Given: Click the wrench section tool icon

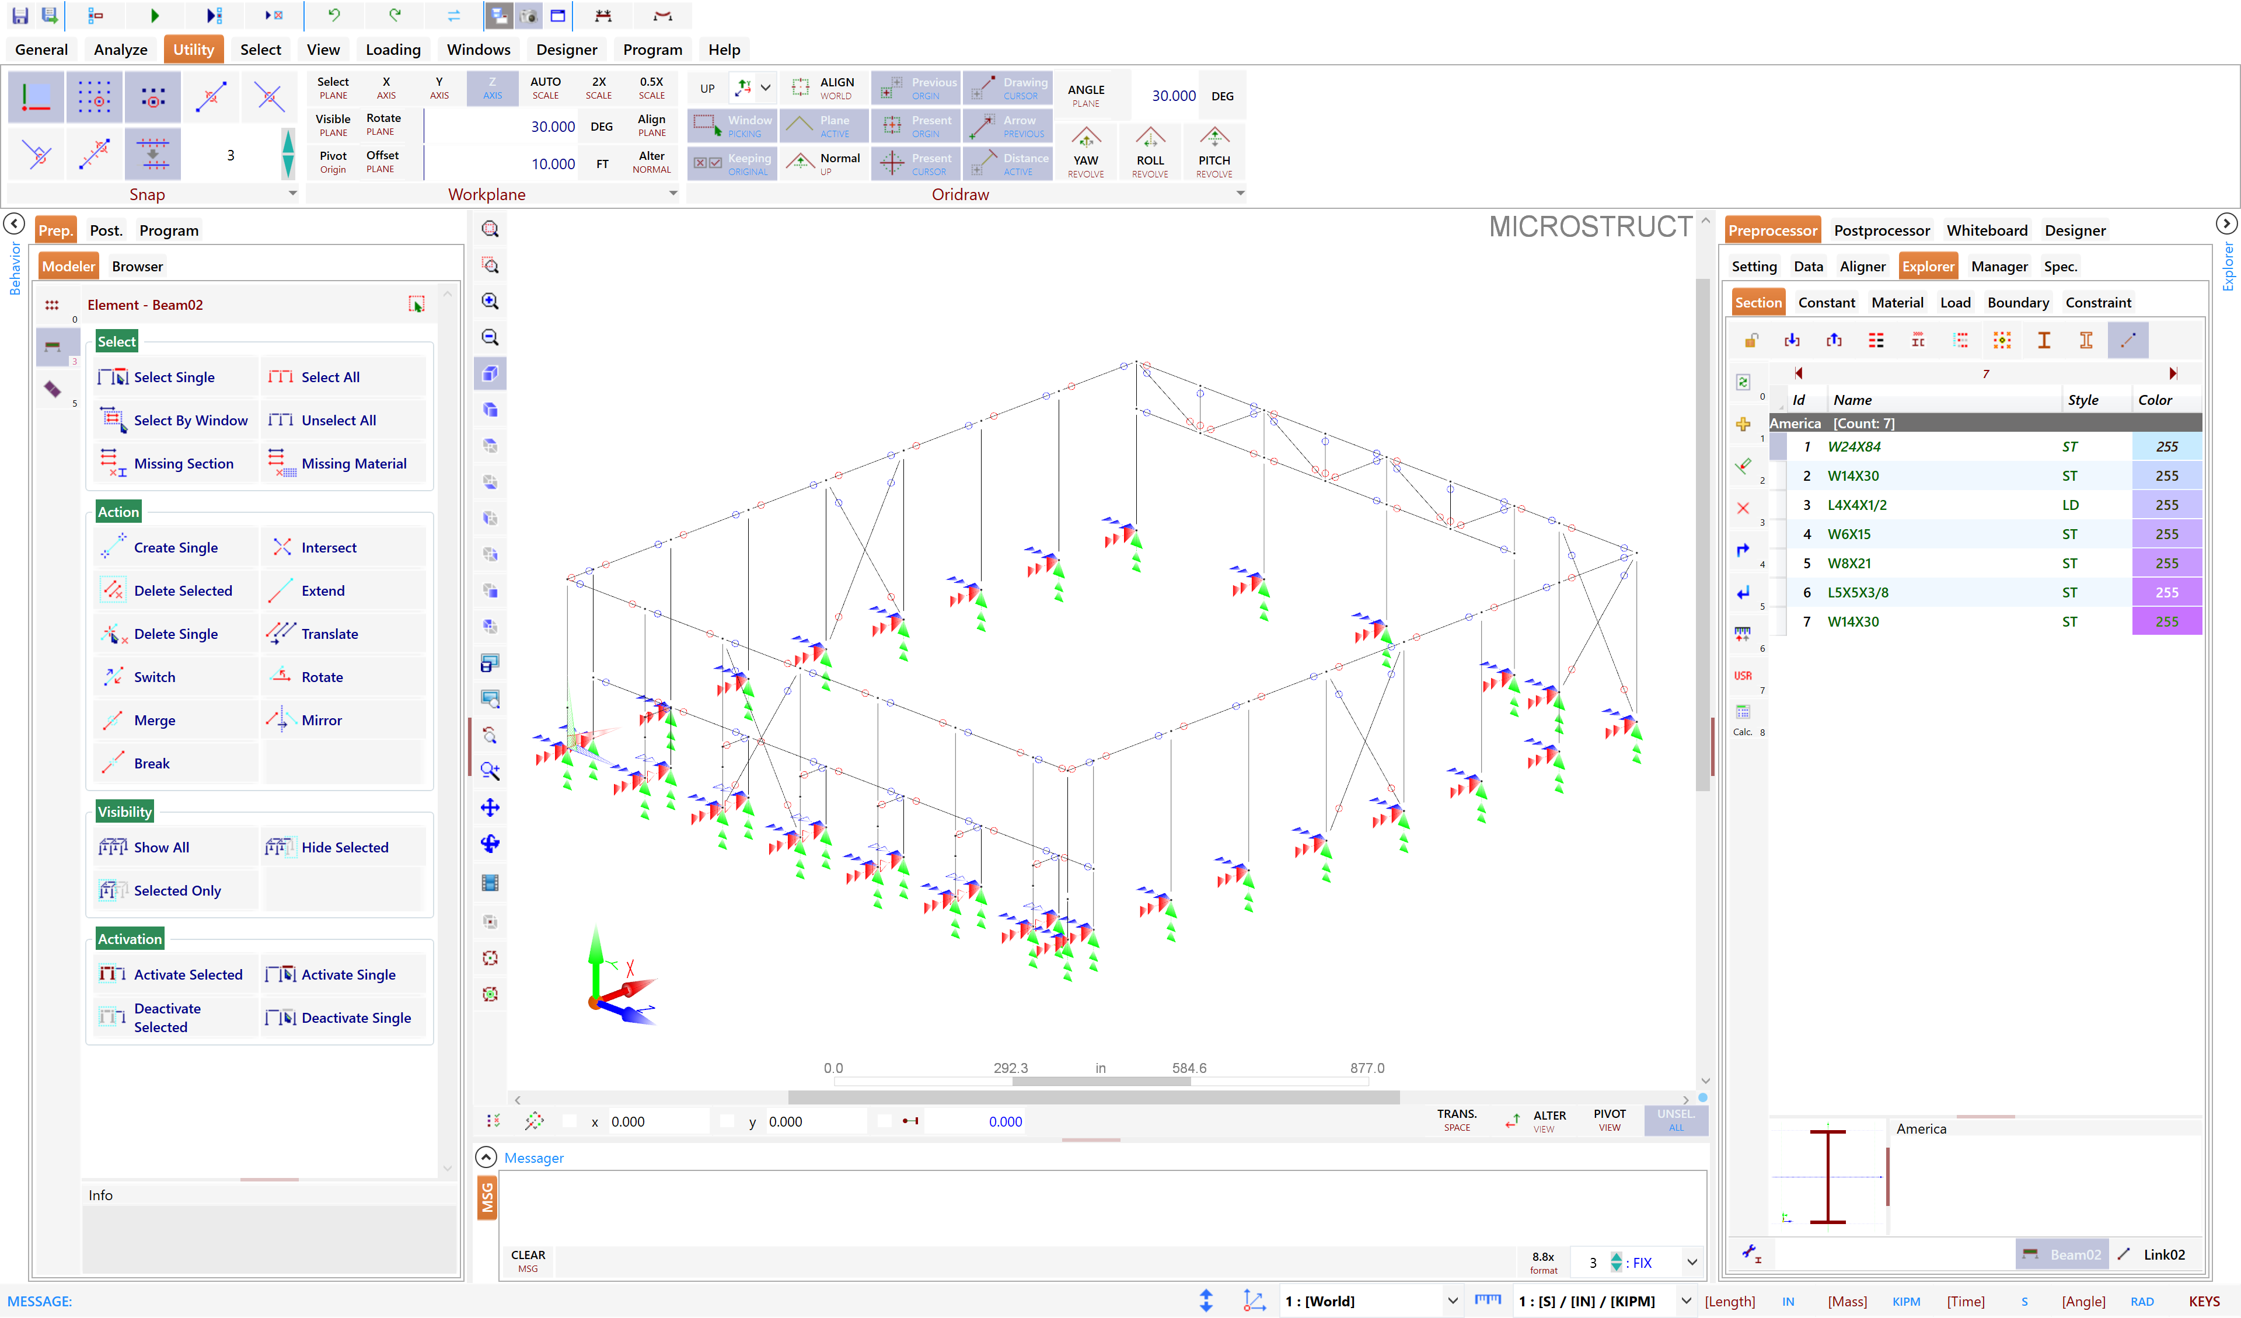Looking at the screenshot, I should 1751,1254.
